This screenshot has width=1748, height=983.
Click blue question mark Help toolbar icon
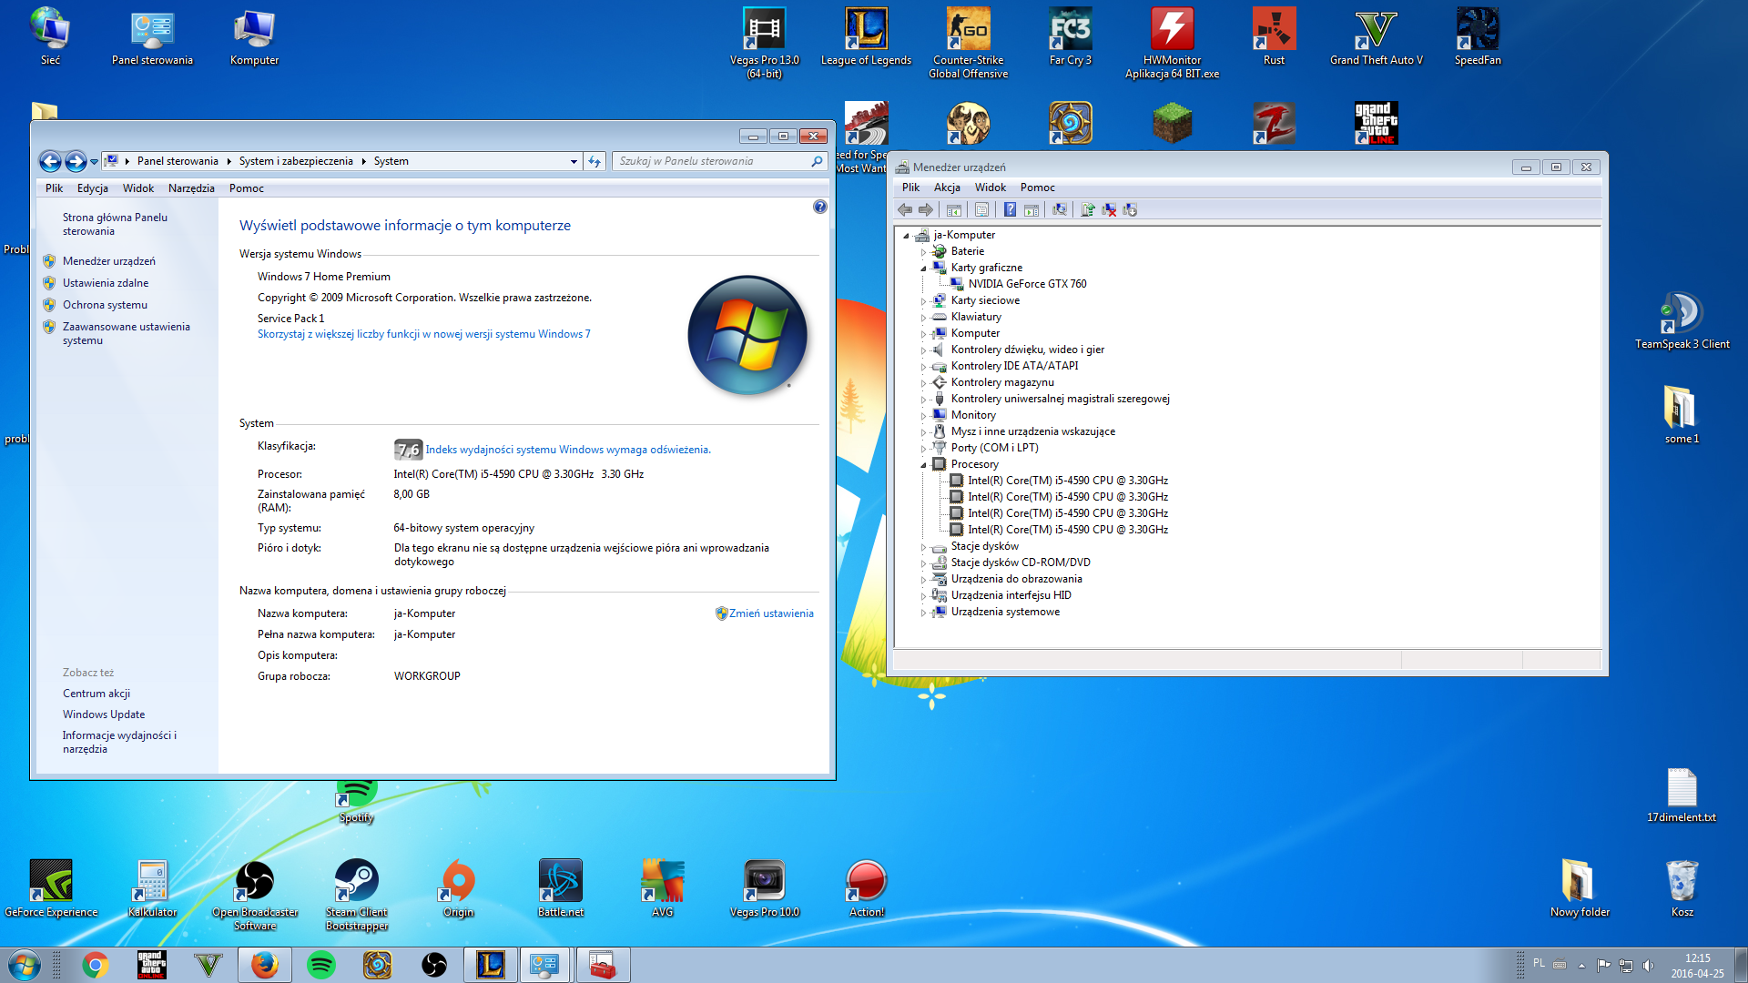point(1010,210)
